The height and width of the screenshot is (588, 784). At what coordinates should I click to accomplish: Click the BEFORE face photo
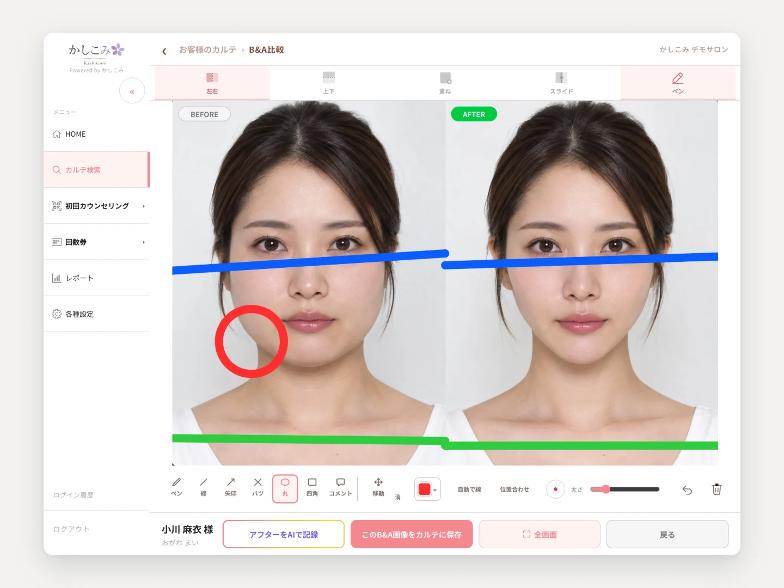pyautogui.click(x=309, y=283)
